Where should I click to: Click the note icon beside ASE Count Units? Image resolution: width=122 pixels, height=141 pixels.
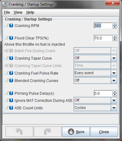pos(7,108)
